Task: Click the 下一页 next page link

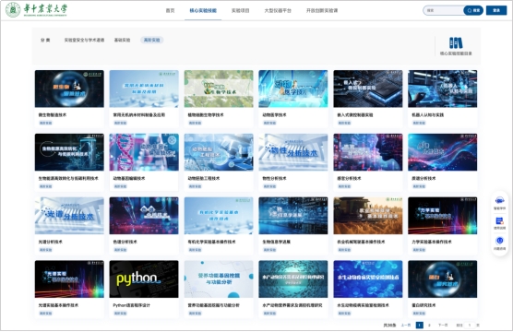Action: (x=443, y=326)
